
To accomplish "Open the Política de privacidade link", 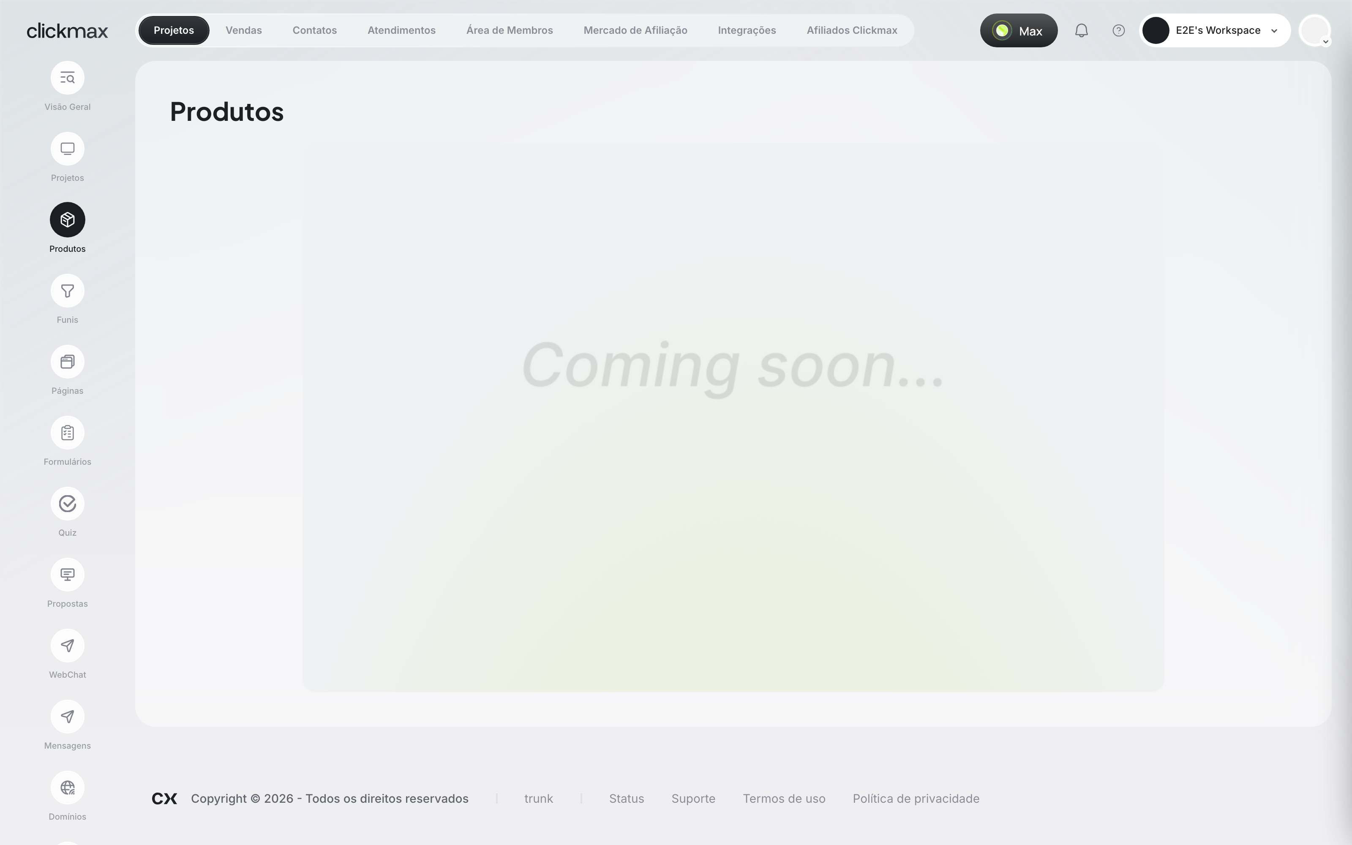I will pos(916,799).
